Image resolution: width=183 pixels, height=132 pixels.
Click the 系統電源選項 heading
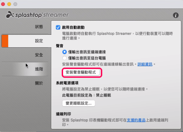(67, 83)
